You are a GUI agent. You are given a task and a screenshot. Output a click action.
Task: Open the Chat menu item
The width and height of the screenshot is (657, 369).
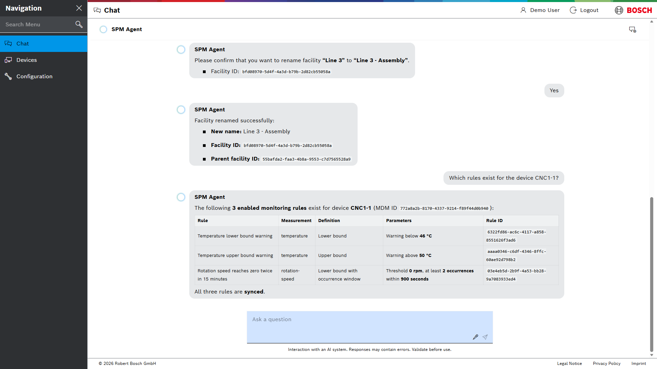coord(44,44)
